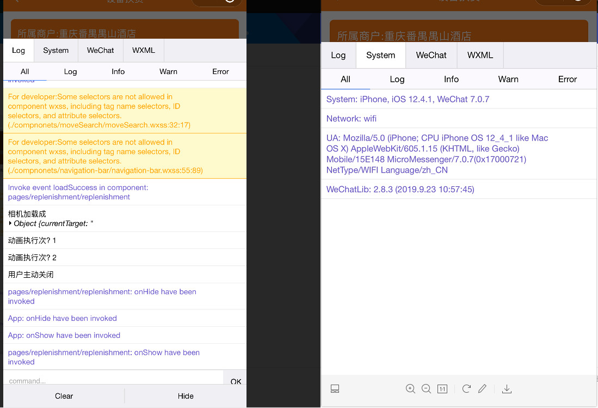Rotate the image clockwise

point(466,389)
